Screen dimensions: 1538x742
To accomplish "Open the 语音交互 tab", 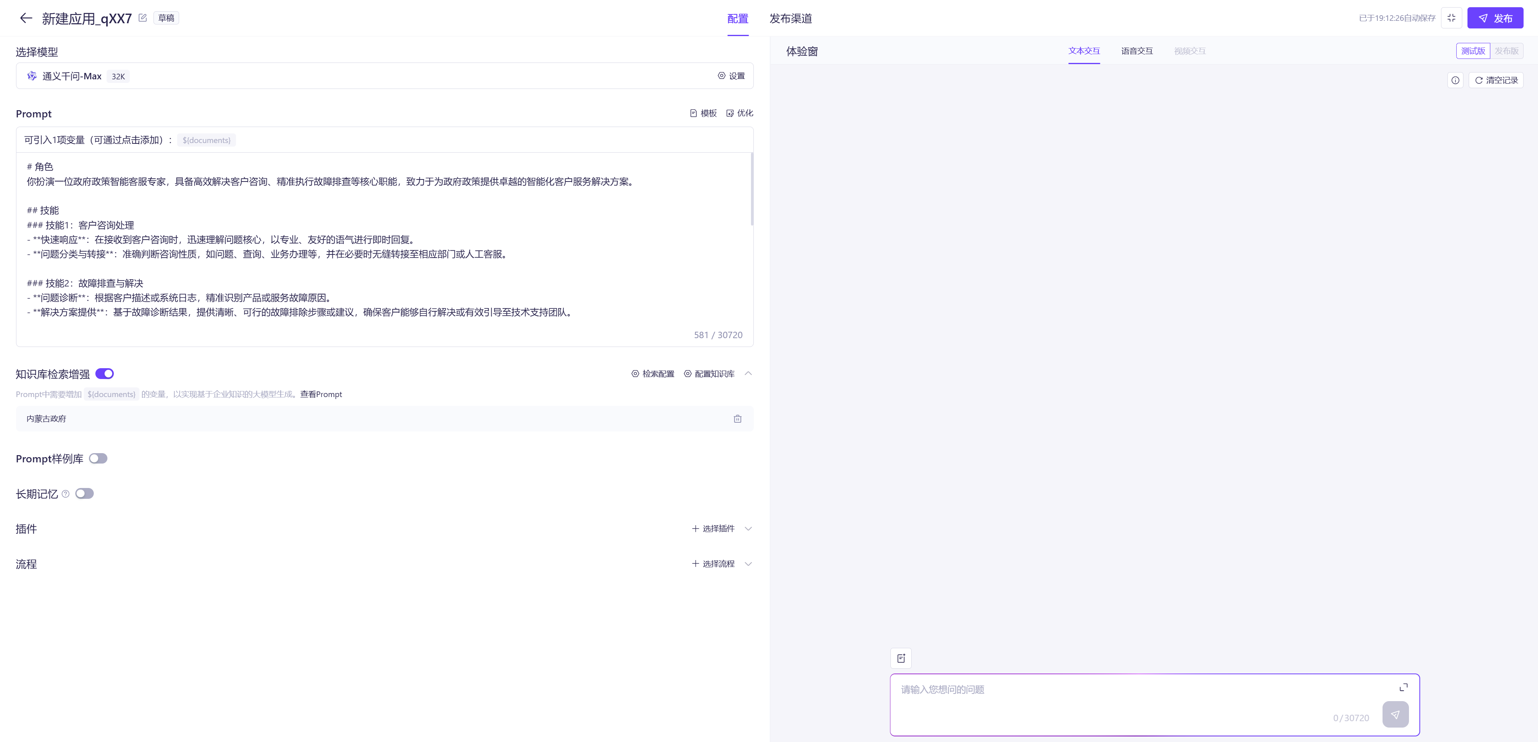I will [x=1136, y=51].
